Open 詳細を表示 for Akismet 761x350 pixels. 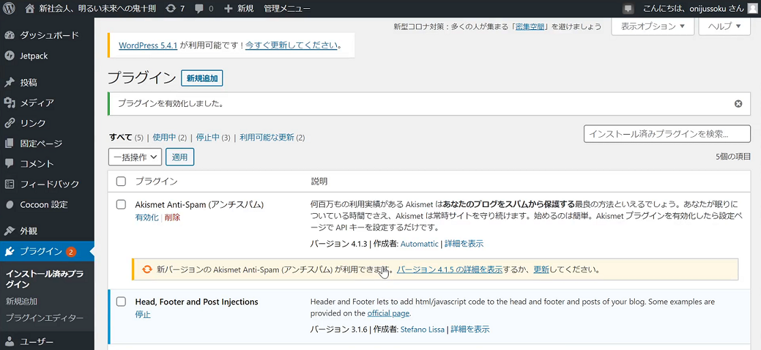coord(464,244)
